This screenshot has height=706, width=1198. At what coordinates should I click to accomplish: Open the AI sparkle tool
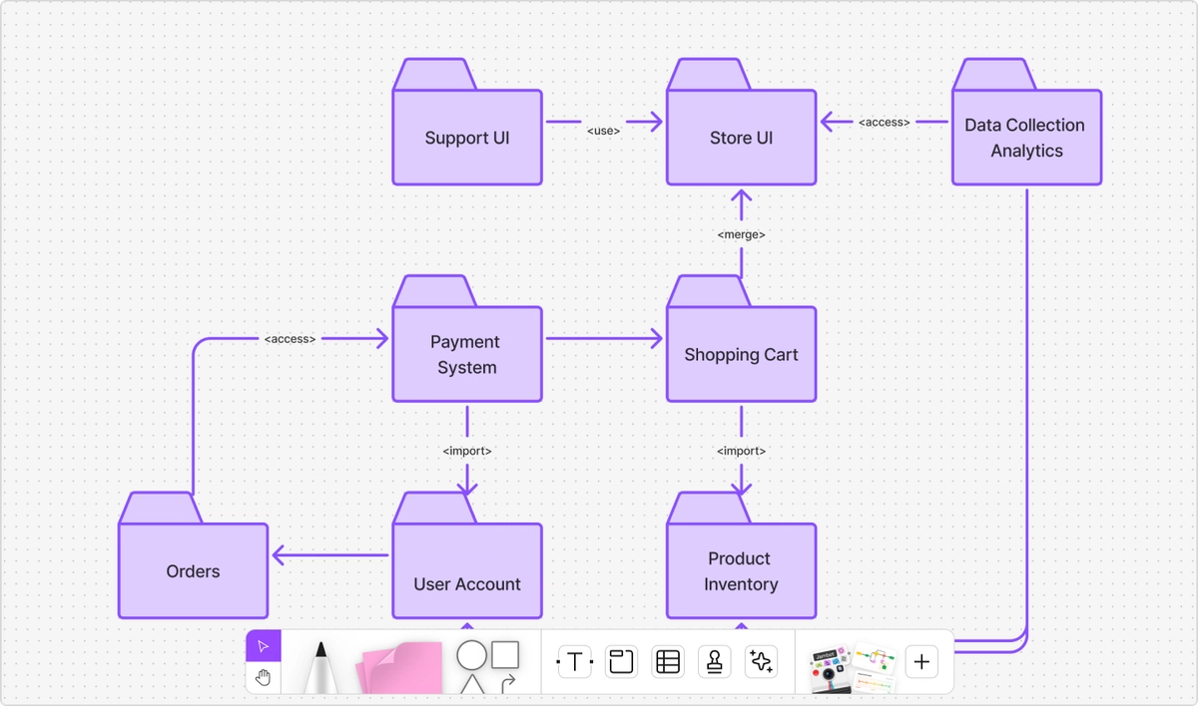[761, 660]
